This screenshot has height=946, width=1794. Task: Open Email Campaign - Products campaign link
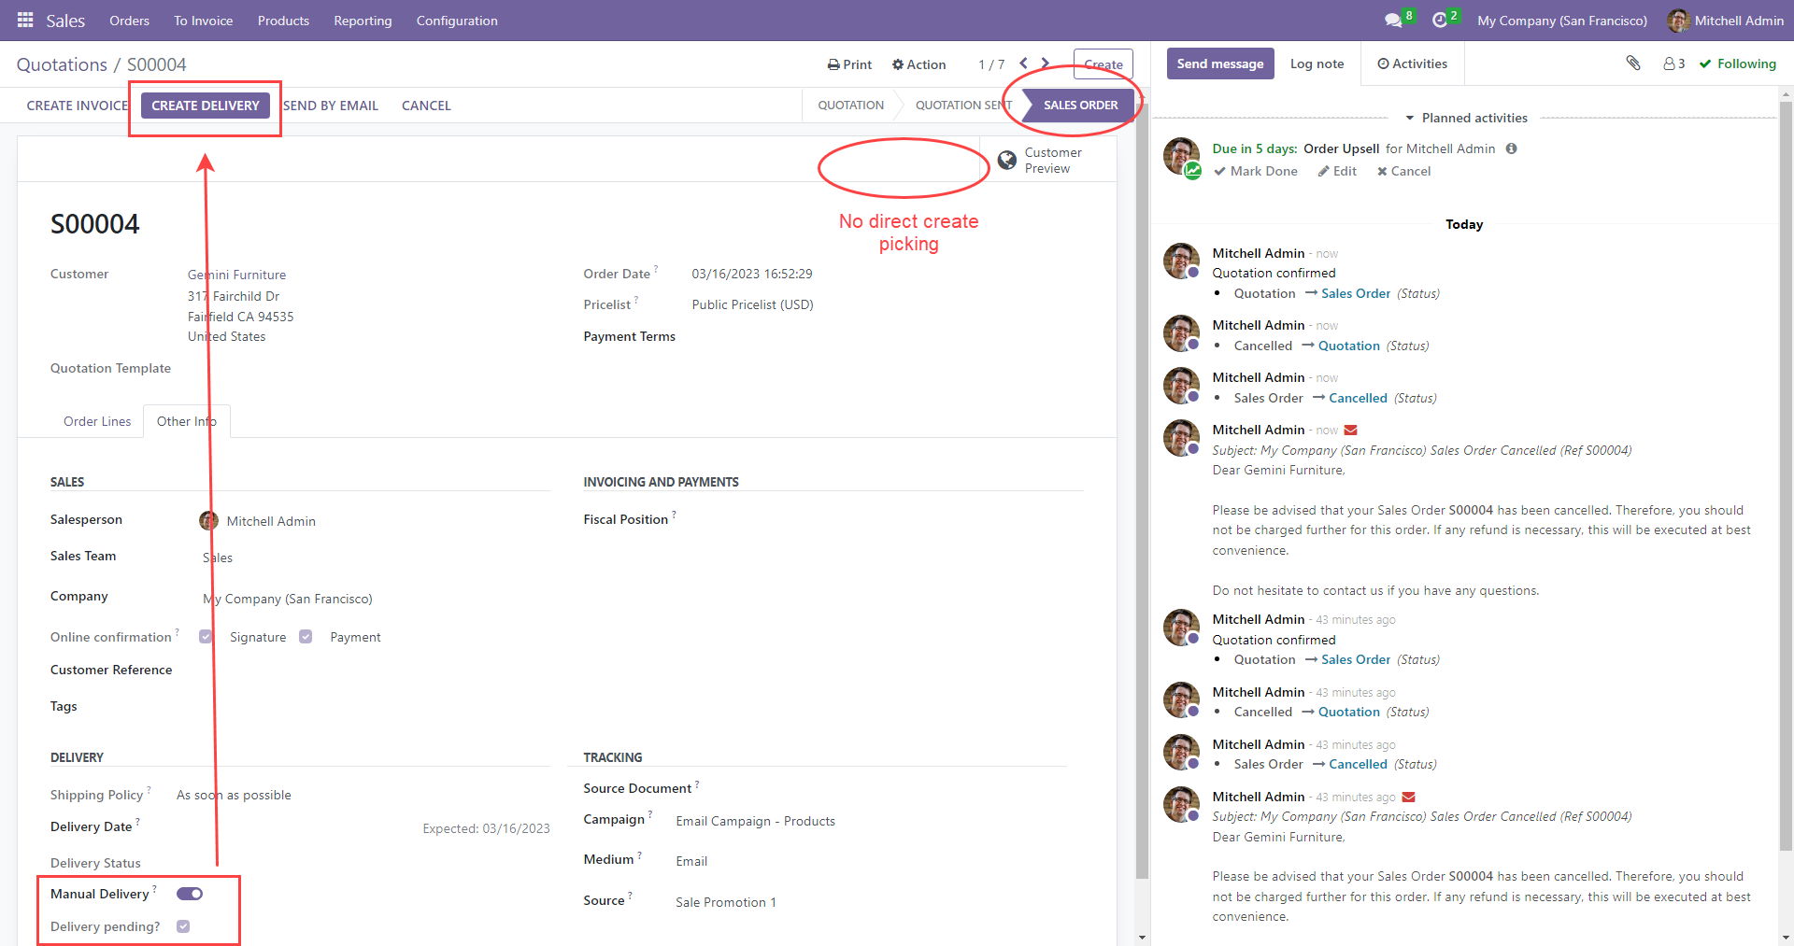coord(755,821)
